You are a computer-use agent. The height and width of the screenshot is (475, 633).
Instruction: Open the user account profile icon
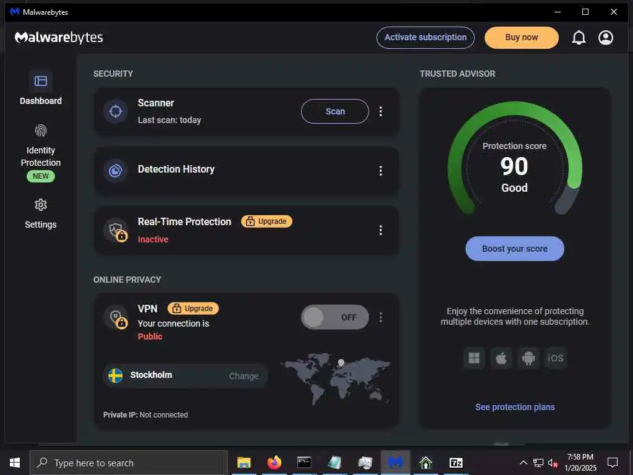pyautogui.click(x=606, y=38)
